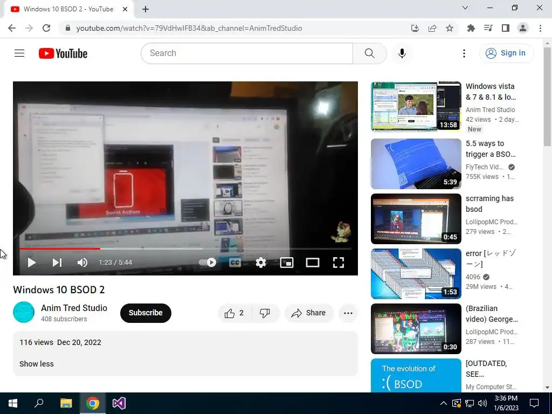Toggle the autoplay switch in player
Screen dimensions: 552x414
(208, 263)
